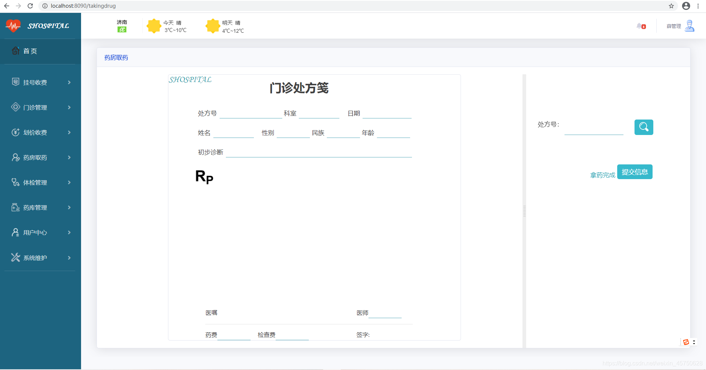The image size is (706, 370).
Task: Click the 挂号收费 sidebar icon
Action: point(15,82)
